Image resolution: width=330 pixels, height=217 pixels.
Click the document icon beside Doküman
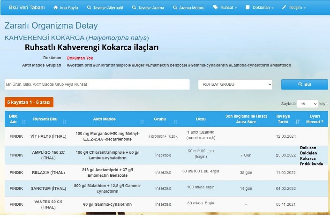pos(248,8)
